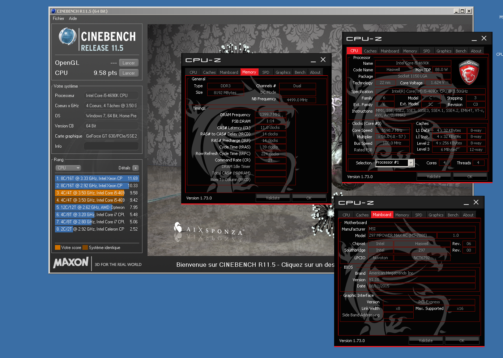Image resolution: width=503 pixels, height=358 pixels.
Task: Close the CPU-Z Mainboard window
Action: [x=476, y=202]
